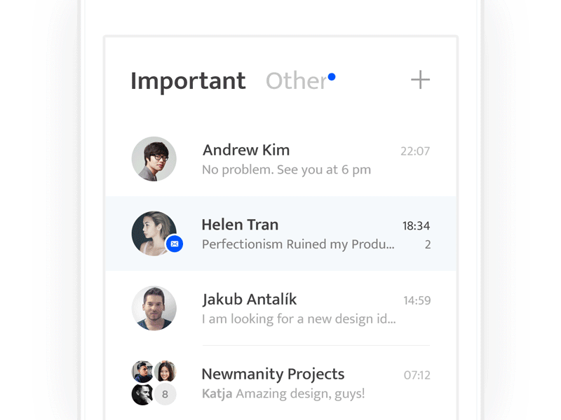The image size is (561, 420).
Task: Open the Newmanity Projects chat title
Action: (273, 374)
